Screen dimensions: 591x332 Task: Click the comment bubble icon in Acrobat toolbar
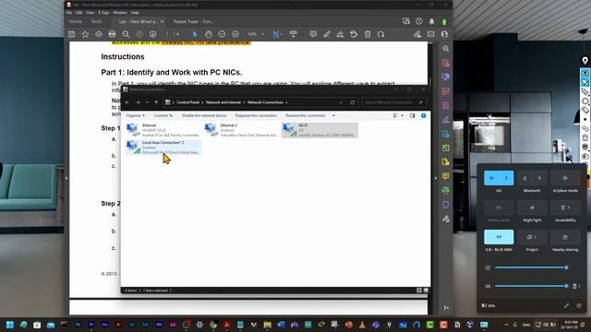tap(313, 34)
